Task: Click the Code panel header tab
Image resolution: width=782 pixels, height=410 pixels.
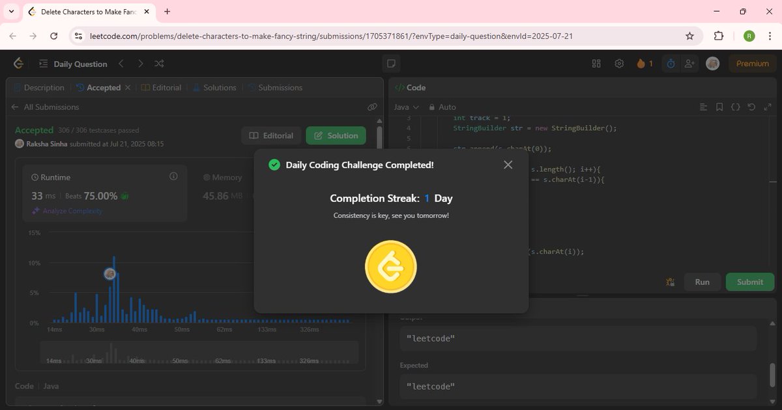Action: coord(411,88)
